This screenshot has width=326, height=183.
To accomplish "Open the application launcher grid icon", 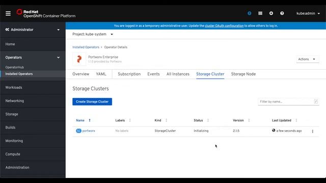I will (x=260, y=13).
